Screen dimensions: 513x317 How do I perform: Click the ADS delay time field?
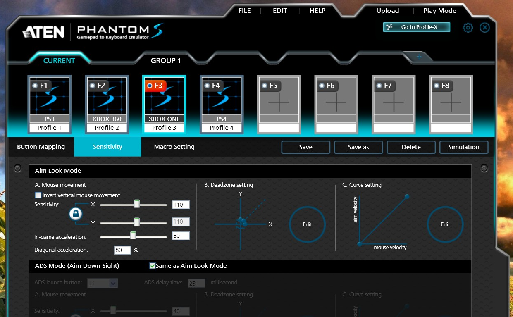tap(196, 283)
